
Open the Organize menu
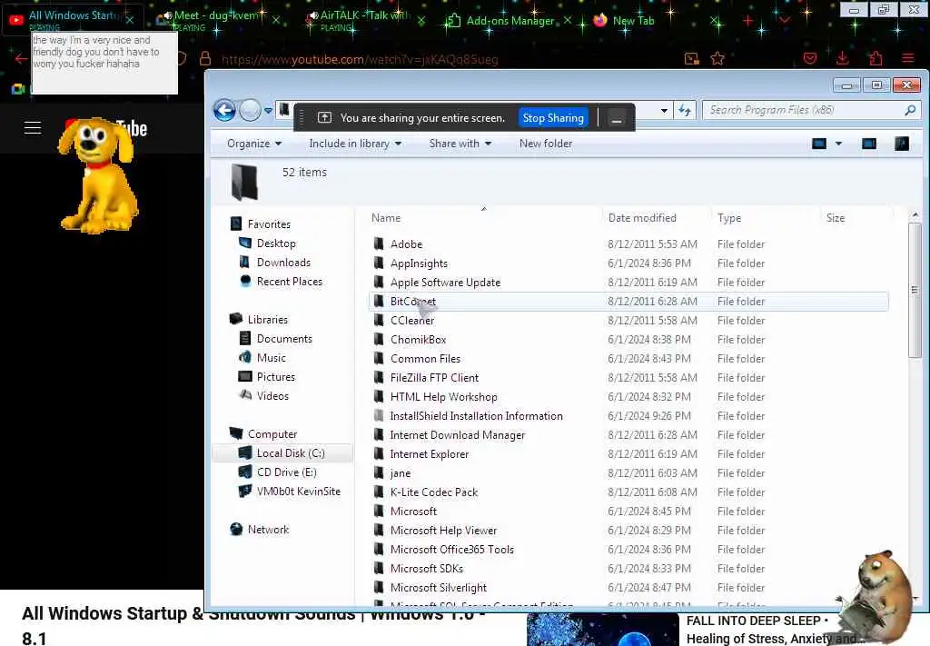(x=254, y=144)
